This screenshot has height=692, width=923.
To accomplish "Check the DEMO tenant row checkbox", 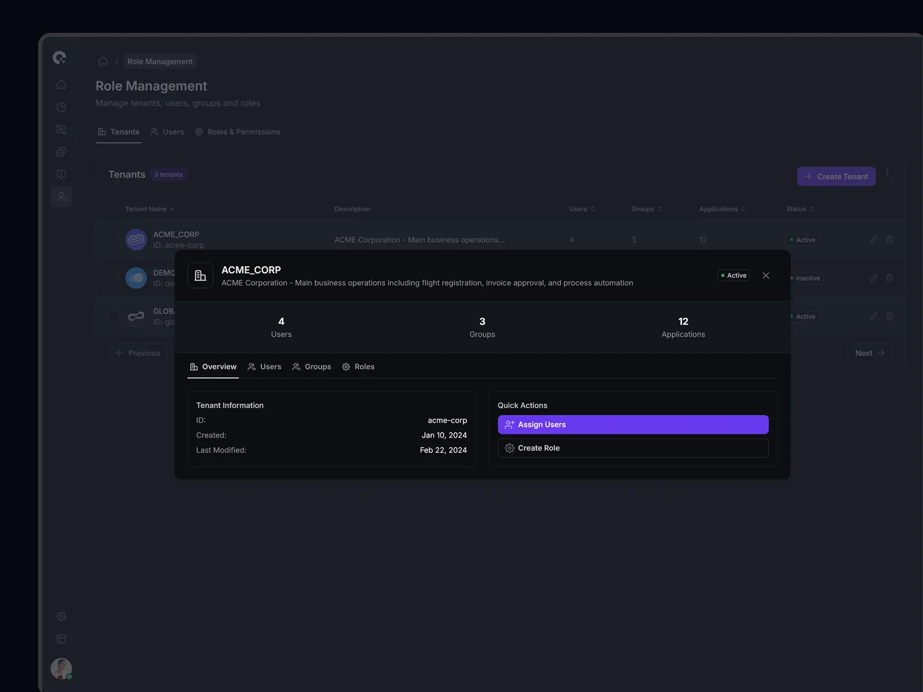I will (x=114, y=278).
